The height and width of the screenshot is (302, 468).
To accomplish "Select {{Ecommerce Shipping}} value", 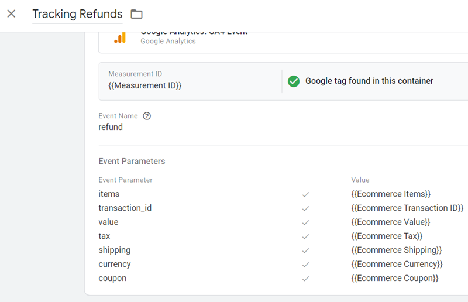I will tap(397, 250).
